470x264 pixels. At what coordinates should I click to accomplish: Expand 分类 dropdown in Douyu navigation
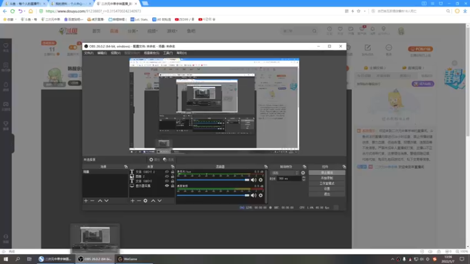pos(133,31)
